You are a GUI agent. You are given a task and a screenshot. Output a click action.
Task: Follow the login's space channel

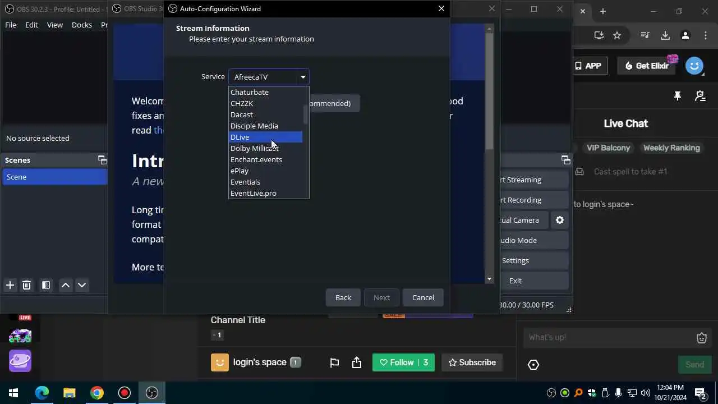tap(403, 362)
